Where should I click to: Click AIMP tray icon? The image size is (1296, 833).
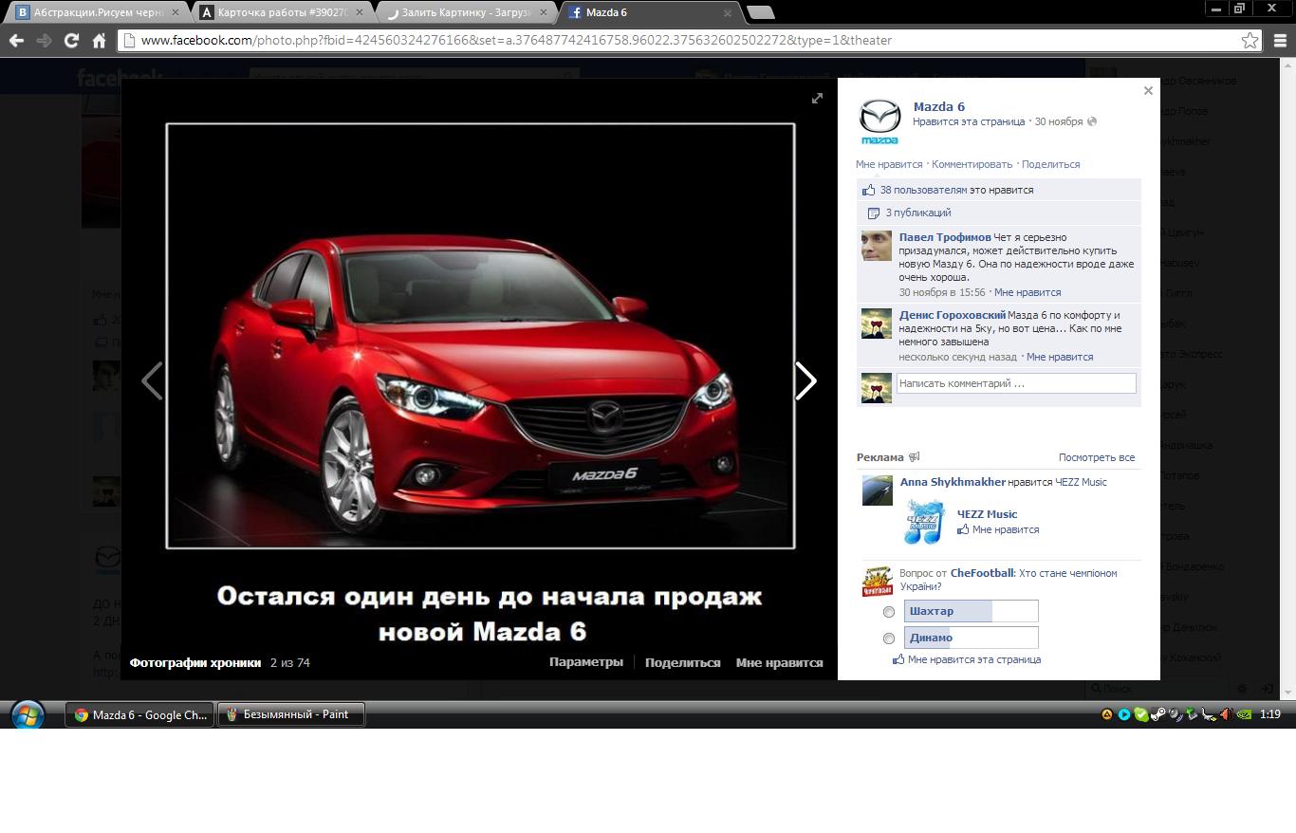tap(1106, 714)
